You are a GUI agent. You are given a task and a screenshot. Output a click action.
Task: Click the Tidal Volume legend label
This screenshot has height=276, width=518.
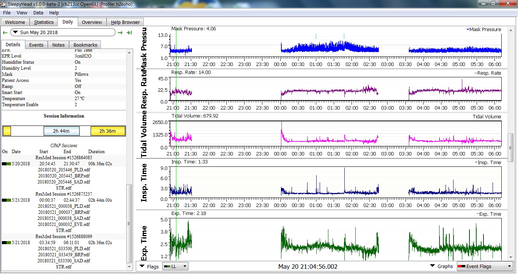click(487, 116)
